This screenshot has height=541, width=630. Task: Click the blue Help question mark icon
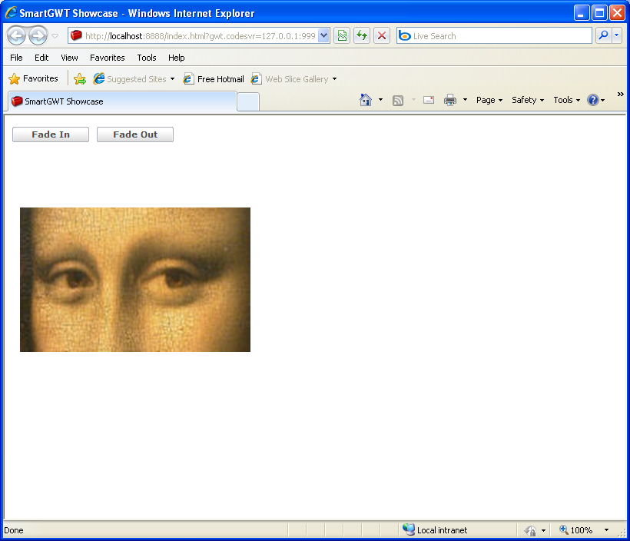pyautogui.click(x=593, y=100)
